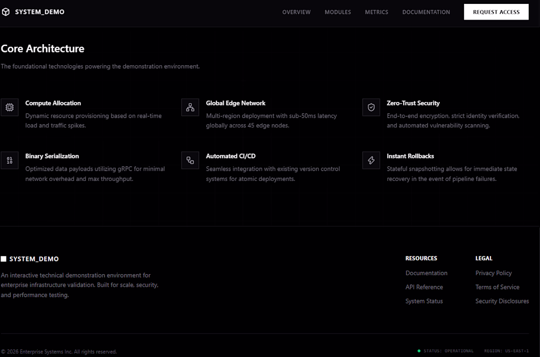The height and width of the screenshot is (357, 540).
Task: Open the Privacy Policy link
Action: coord(493,273)
